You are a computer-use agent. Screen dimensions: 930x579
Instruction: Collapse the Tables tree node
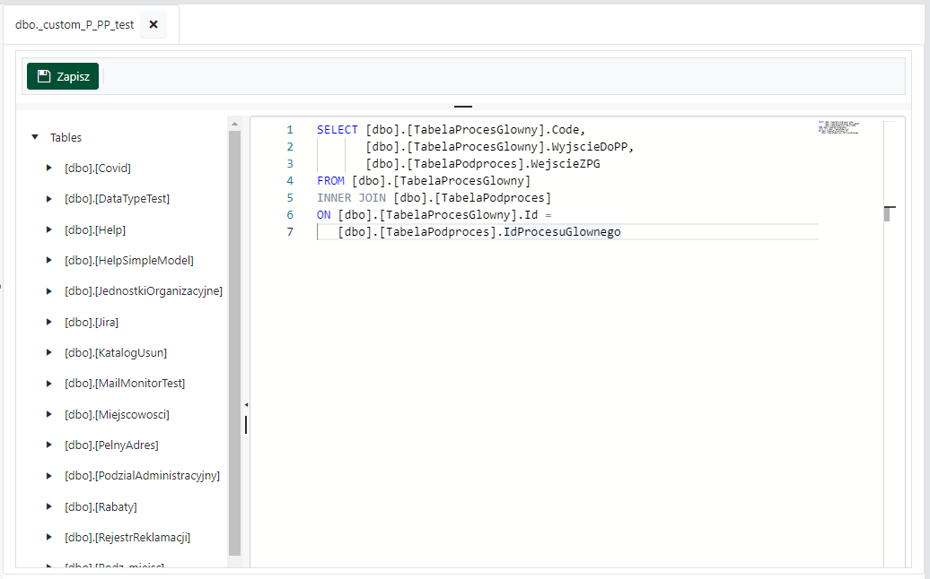point(35,138)
